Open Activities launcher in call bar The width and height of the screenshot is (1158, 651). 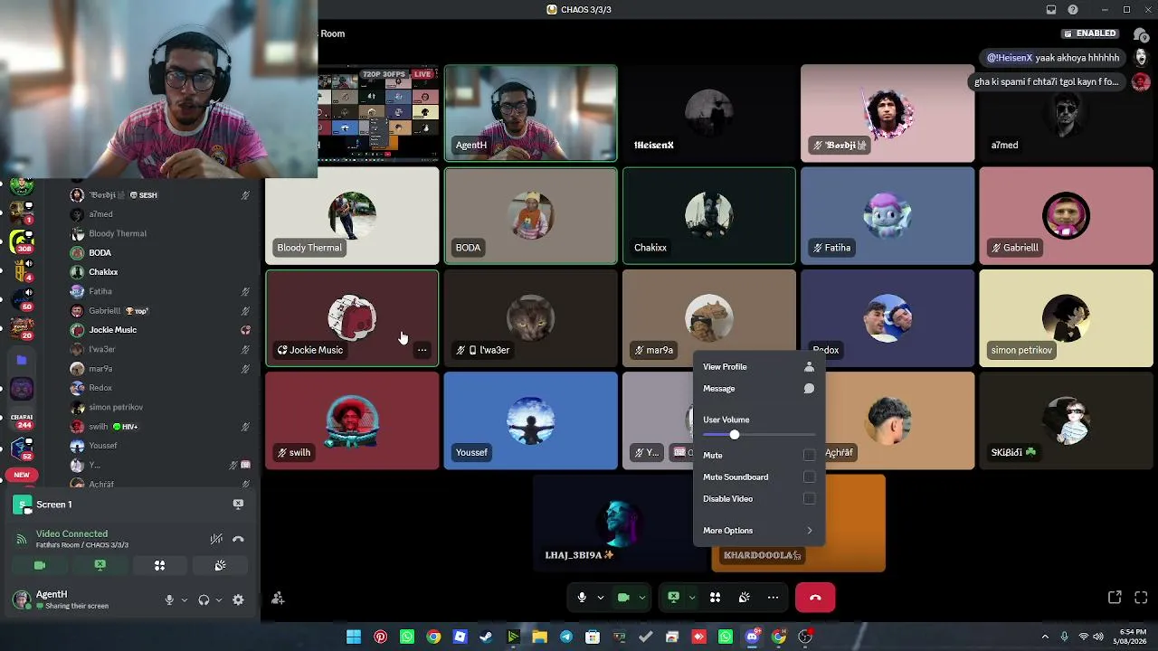(x=715, y=598)
